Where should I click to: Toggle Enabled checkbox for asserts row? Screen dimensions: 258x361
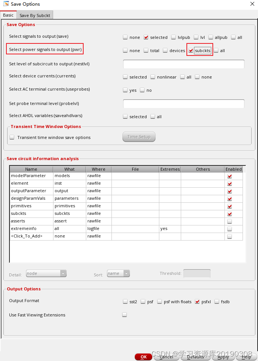click(229, 221)
